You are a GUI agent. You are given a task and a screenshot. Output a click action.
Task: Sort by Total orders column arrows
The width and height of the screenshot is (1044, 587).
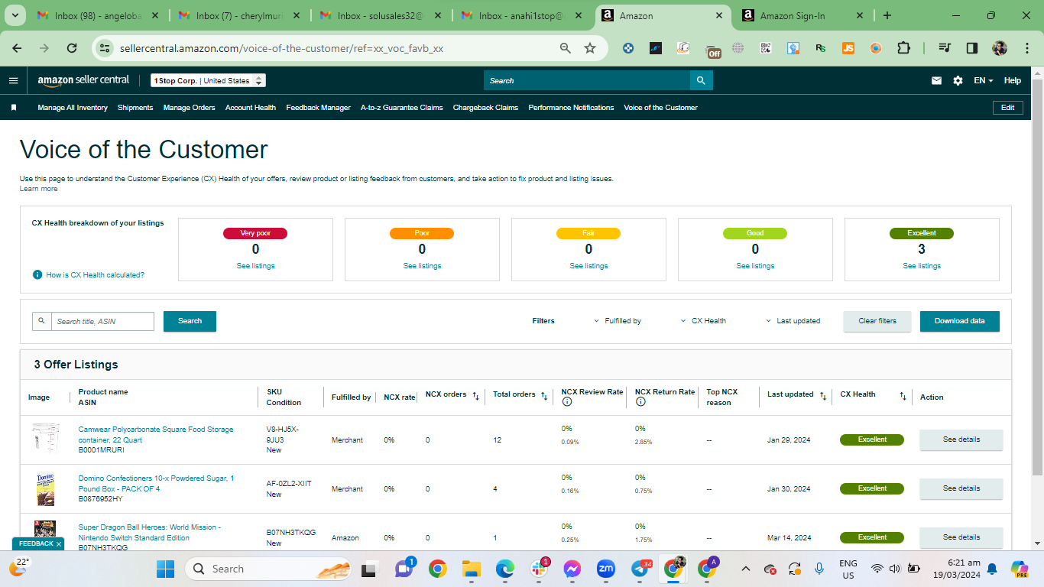click(544, 396)
